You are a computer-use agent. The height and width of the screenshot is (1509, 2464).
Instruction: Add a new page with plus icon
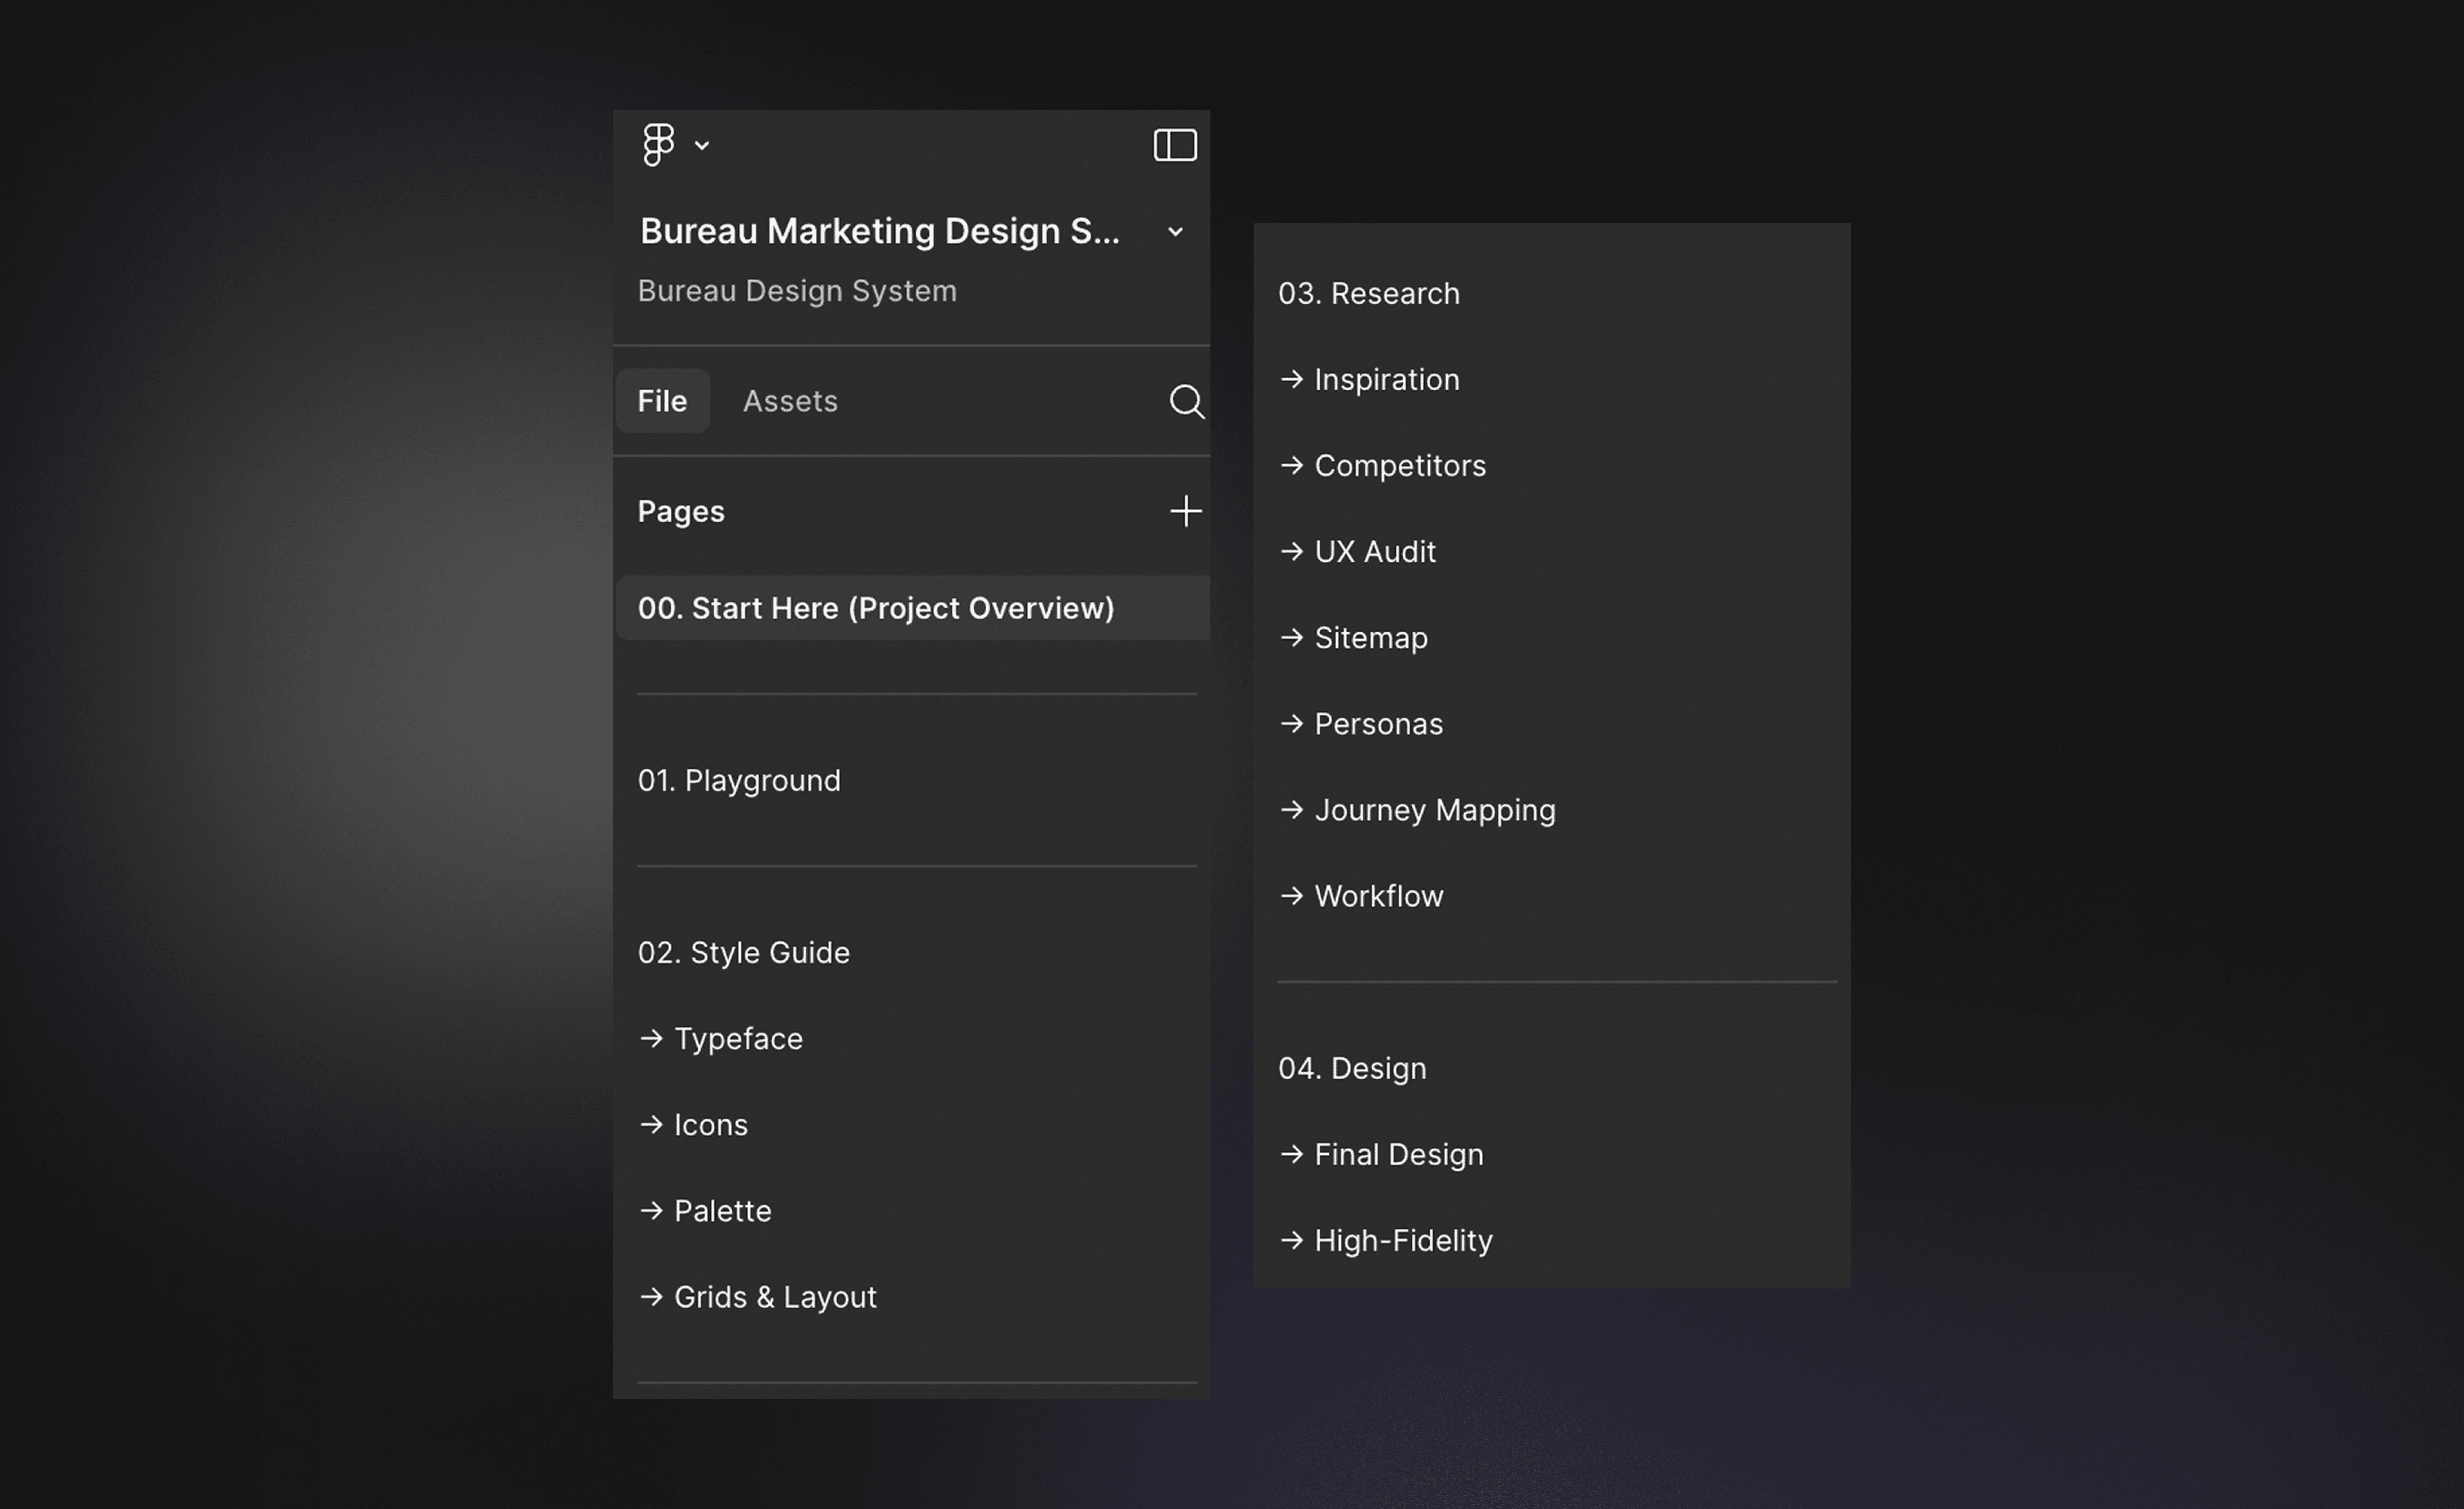coord(1186,511)
